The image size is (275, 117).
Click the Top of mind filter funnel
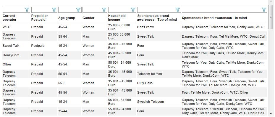(x=178, y=10)
